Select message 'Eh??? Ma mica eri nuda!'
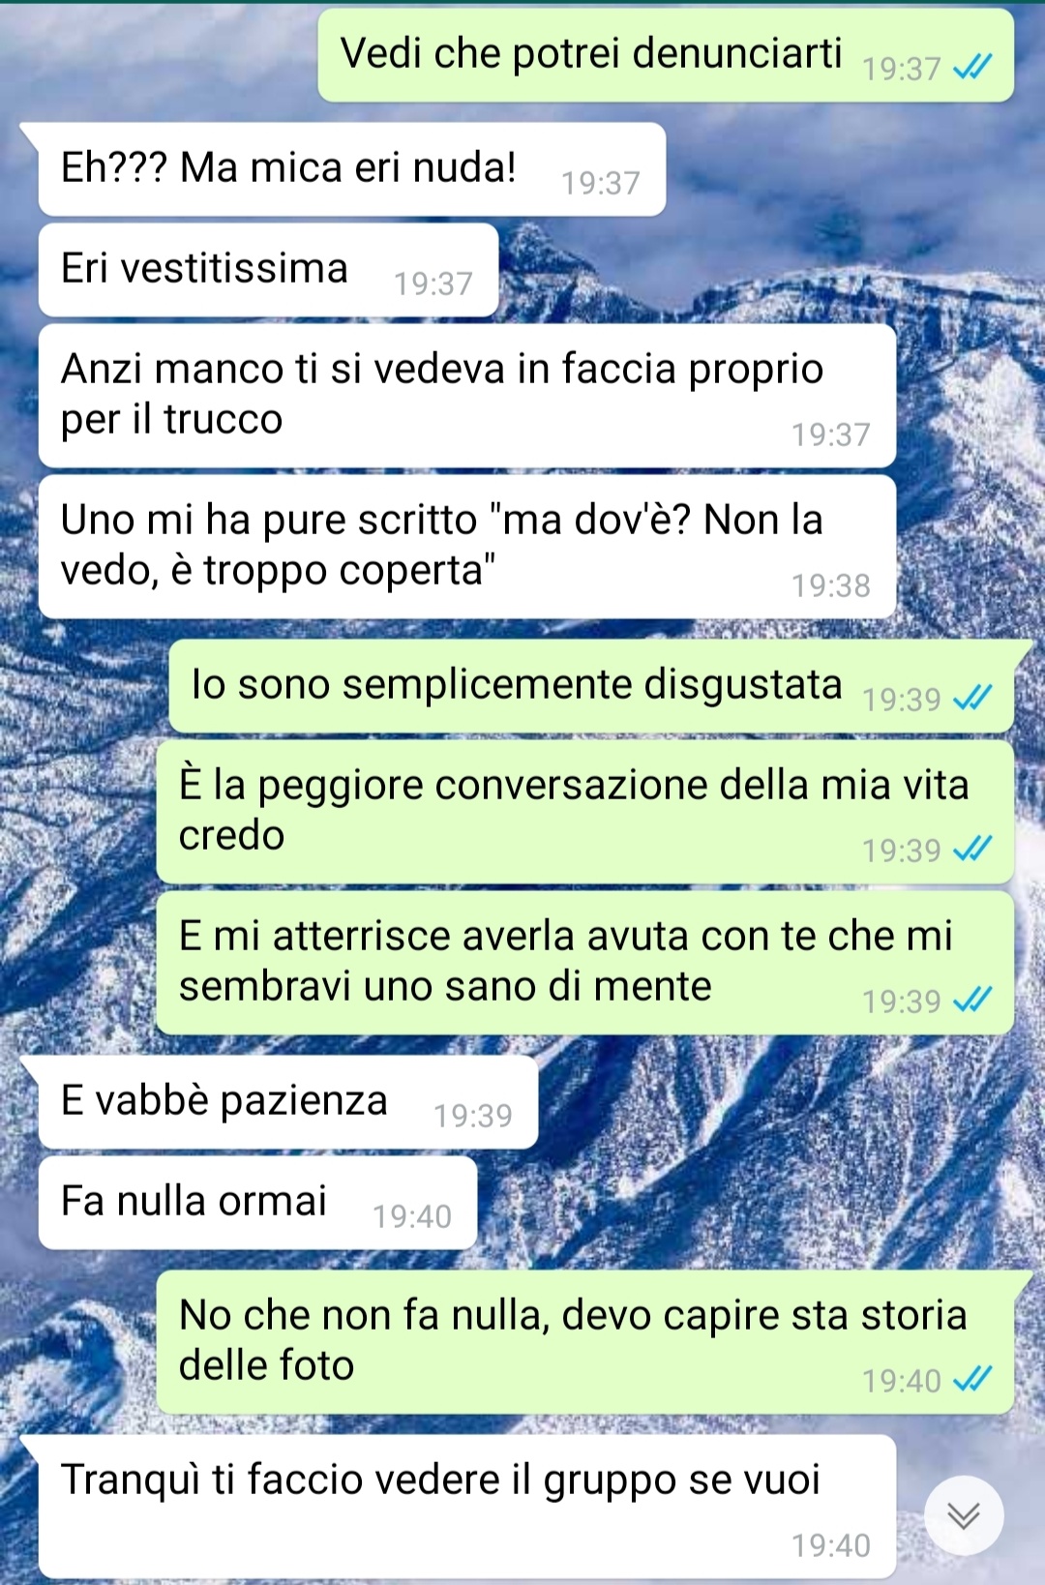The height and width of the screenshot is (1585, 1045). 351,169
